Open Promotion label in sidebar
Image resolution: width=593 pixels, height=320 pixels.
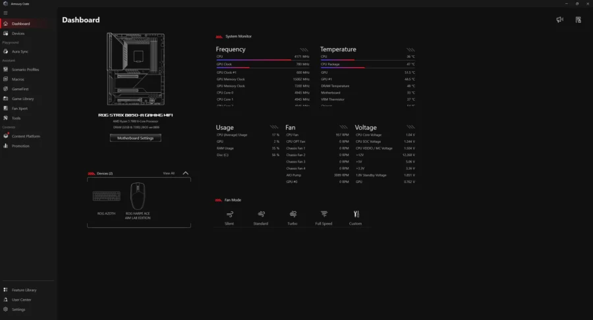coord(20,146)
